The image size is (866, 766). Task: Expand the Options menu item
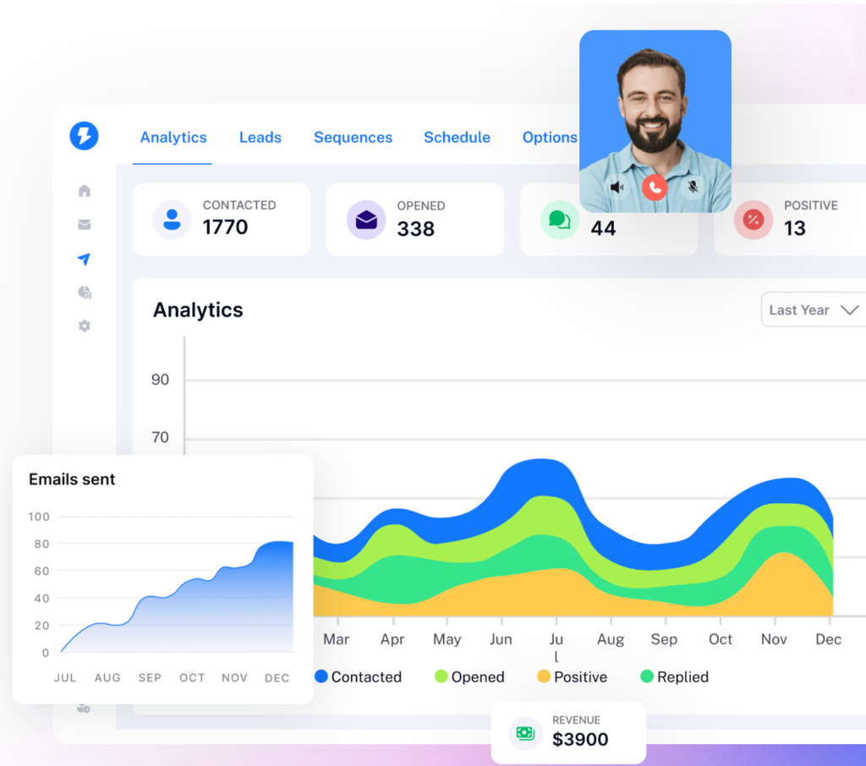click(550, 137)
